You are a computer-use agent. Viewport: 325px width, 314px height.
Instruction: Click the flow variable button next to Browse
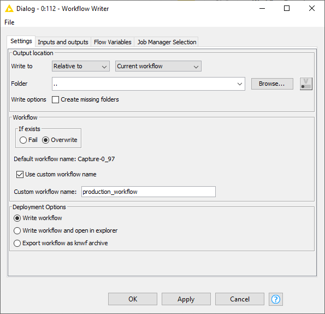pyautogui.click(x=306, y=84)
